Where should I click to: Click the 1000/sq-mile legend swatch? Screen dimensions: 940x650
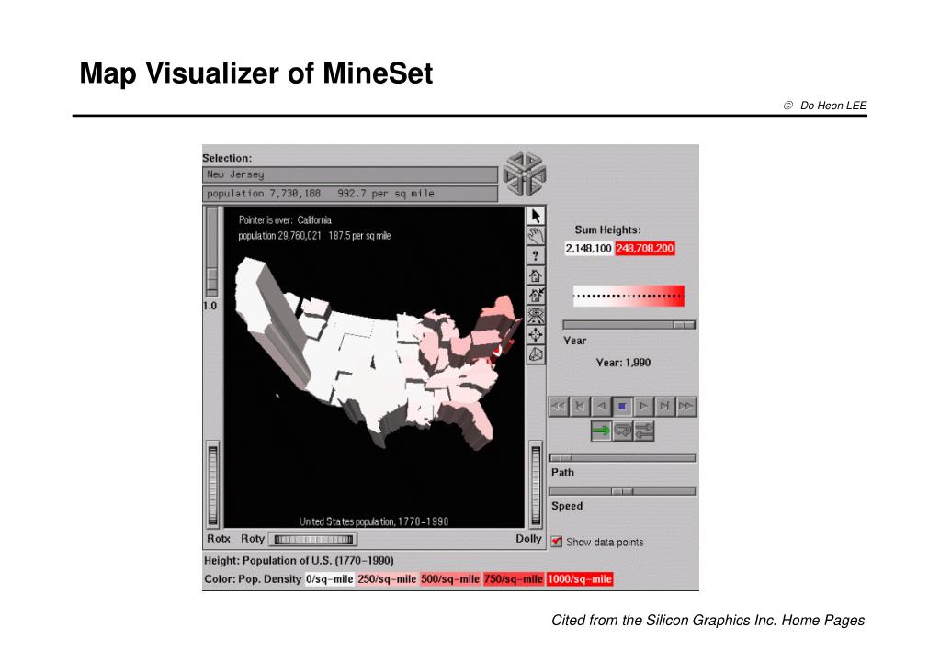[x=580, y=579]
